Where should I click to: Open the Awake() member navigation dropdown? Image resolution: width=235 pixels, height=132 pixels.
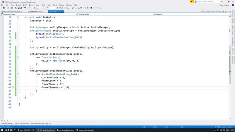tap(192, 14)
